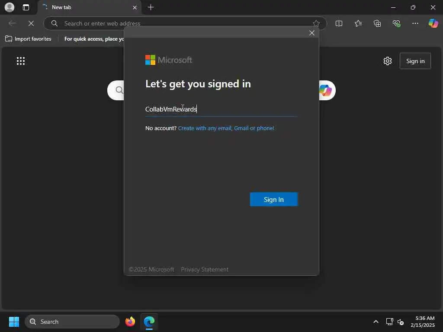Open the apps grid launcher icon
443x332 pixels.
[x=21, y=61]
